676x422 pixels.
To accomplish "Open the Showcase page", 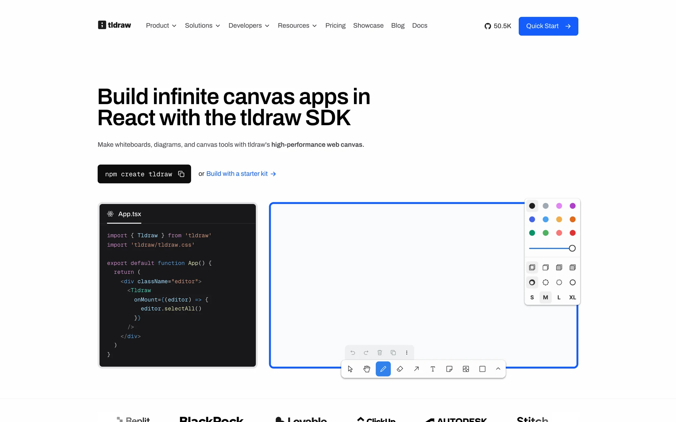I will pos(368,25).
